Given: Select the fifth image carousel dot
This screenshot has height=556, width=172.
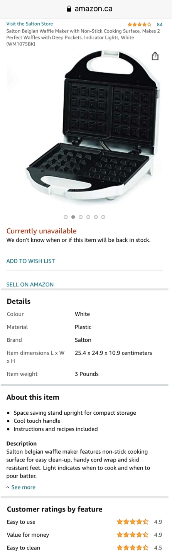Looking at the screenshot, I should (x=96, y=217).
